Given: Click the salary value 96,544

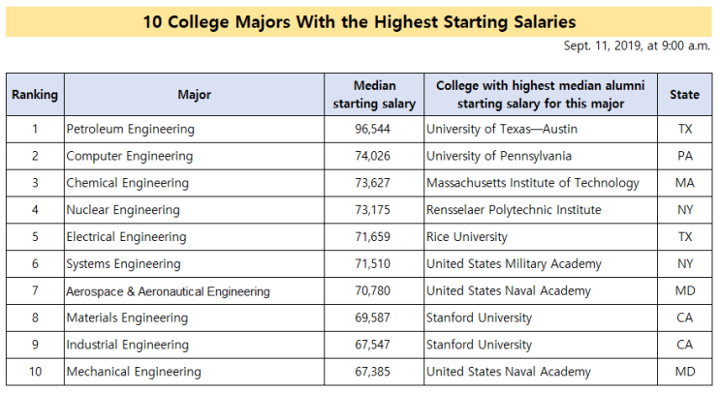Looking at the screenshot, I should tap(372, 130).
